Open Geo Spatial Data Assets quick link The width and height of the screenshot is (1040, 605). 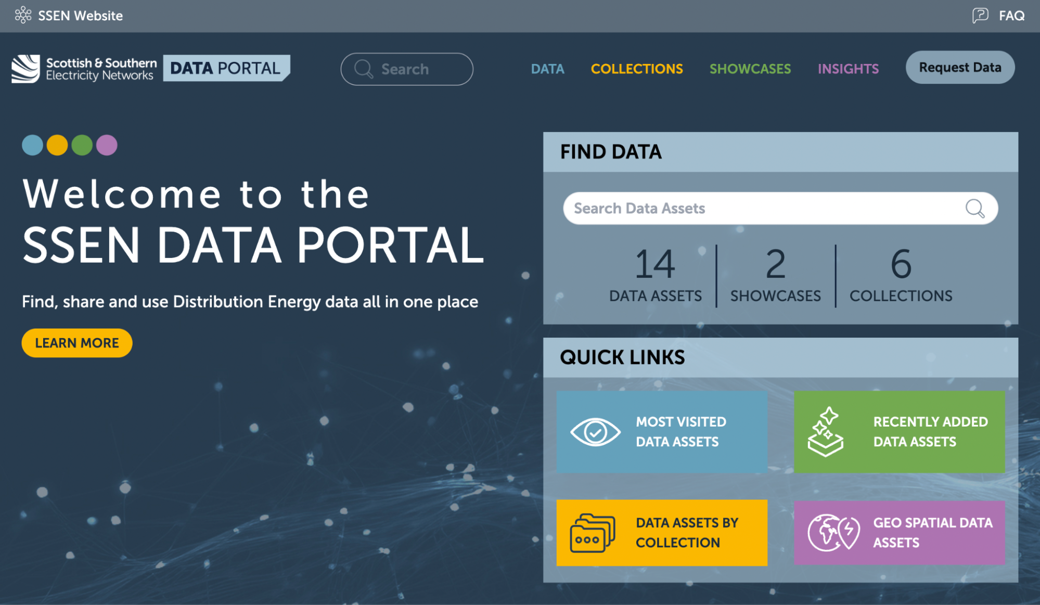[900, 533]
